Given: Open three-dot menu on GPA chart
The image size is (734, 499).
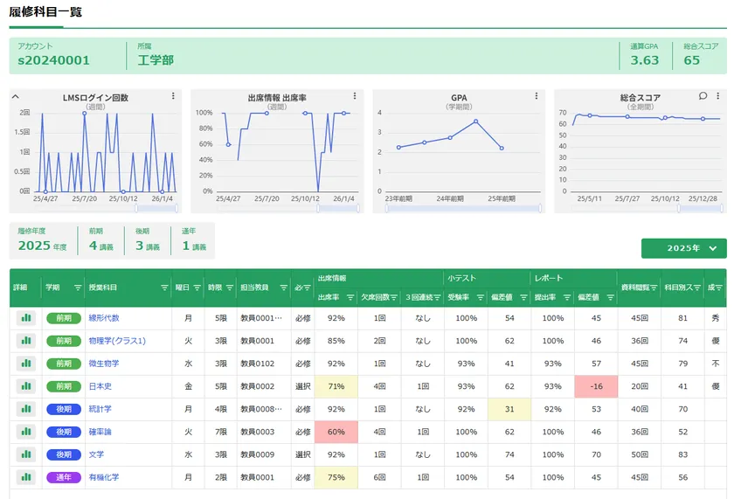Looking at the screenshot, I should (x=537, y=96).
